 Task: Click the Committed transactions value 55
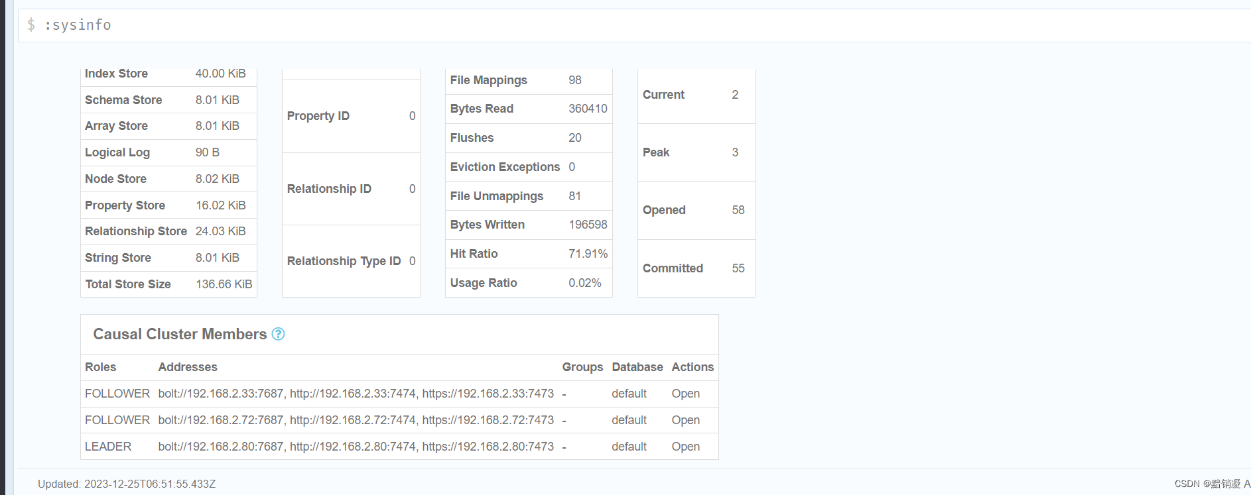click(x=738, y=268)
